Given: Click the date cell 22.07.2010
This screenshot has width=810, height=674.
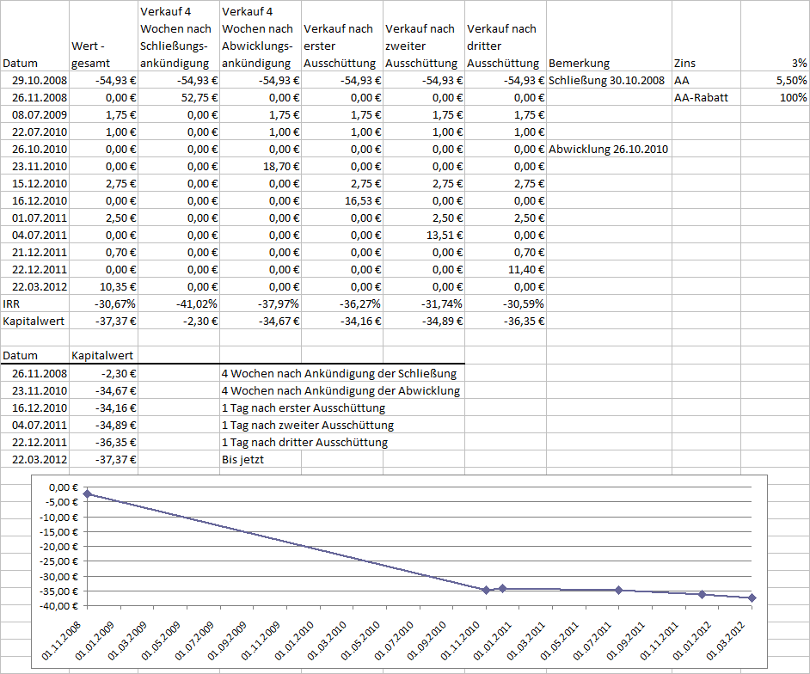Looking at the screenshot, I should [x=34, y=132].
